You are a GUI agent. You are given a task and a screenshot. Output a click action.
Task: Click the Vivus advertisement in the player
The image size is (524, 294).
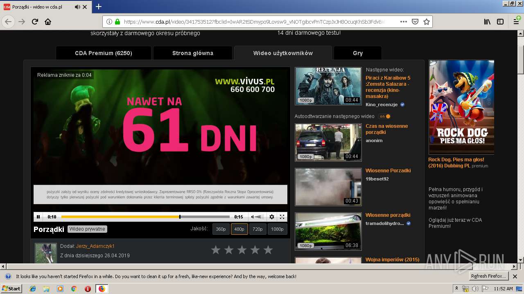coord(160,139)
